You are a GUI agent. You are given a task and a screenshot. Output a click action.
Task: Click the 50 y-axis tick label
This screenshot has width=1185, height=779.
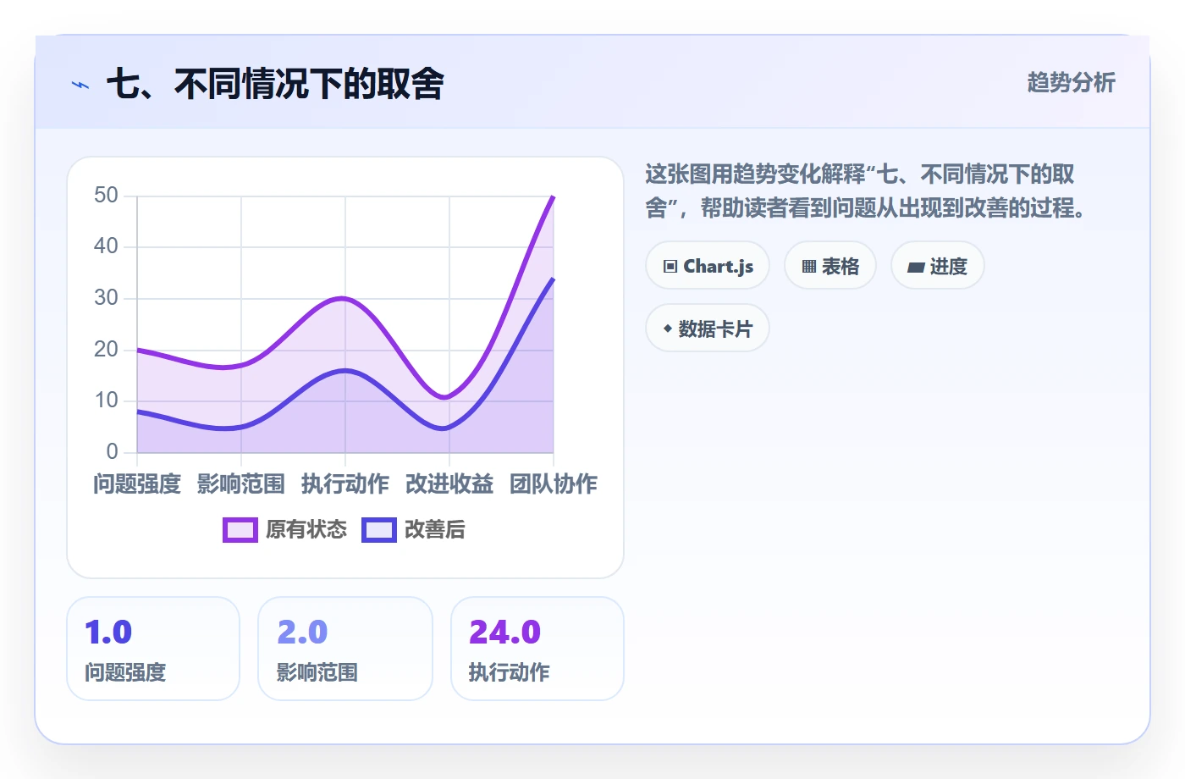point(107,196)
